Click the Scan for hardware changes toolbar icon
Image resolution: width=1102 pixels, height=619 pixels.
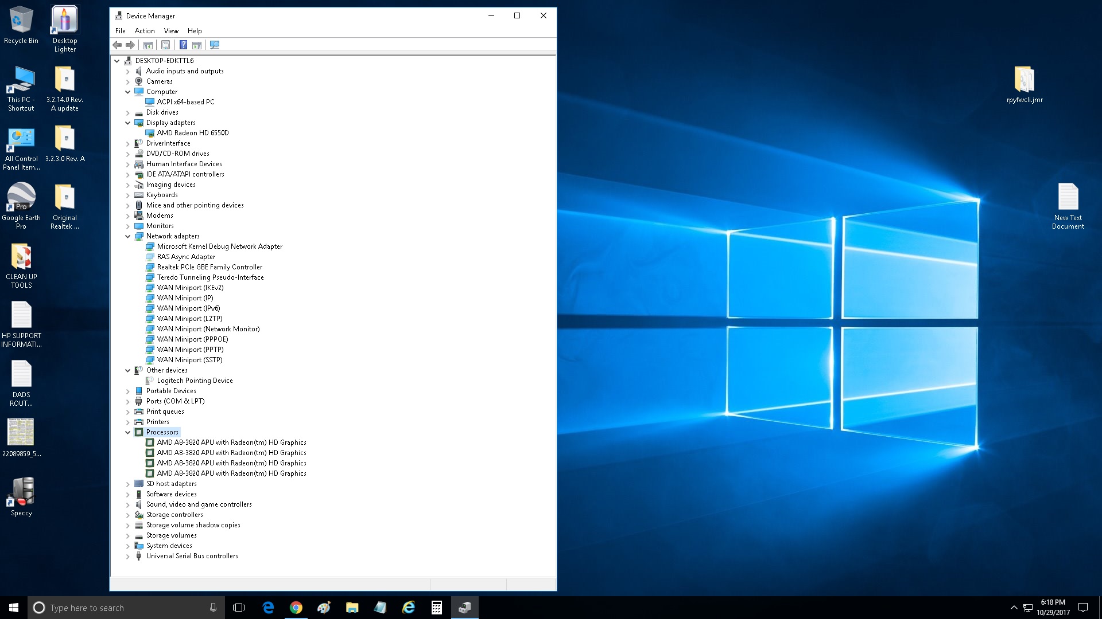[x=215, y=45]
